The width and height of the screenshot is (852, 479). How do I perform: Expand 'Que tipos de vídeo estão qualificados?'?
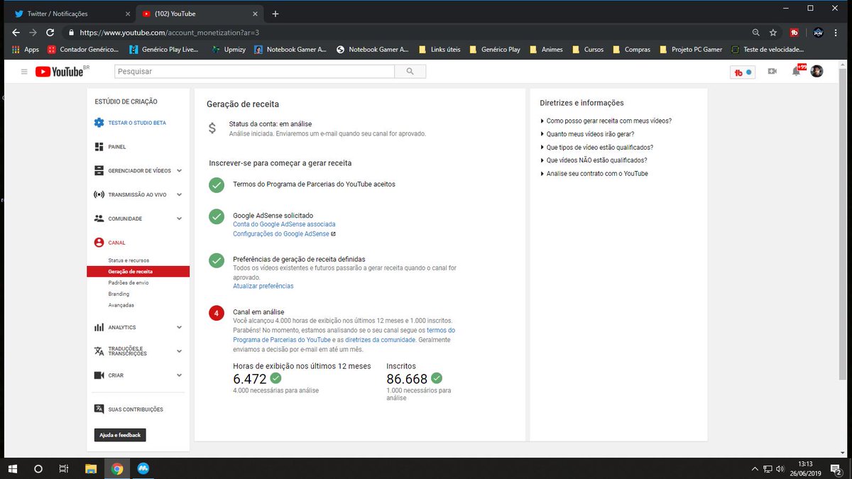click(596, 148)
